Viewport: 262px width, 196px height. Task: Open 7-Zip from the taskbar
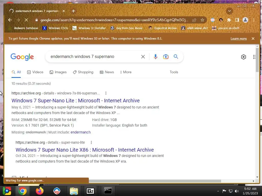90,191
